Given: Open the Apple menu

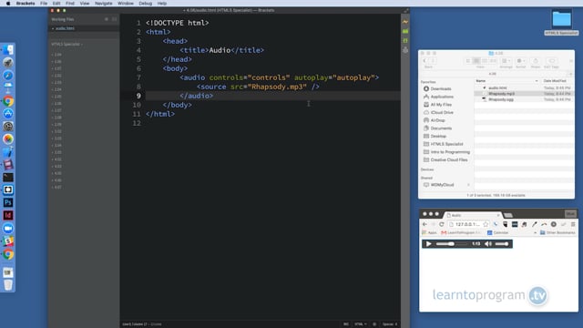Looking at the screenshot, I should (x=8, y=4).
